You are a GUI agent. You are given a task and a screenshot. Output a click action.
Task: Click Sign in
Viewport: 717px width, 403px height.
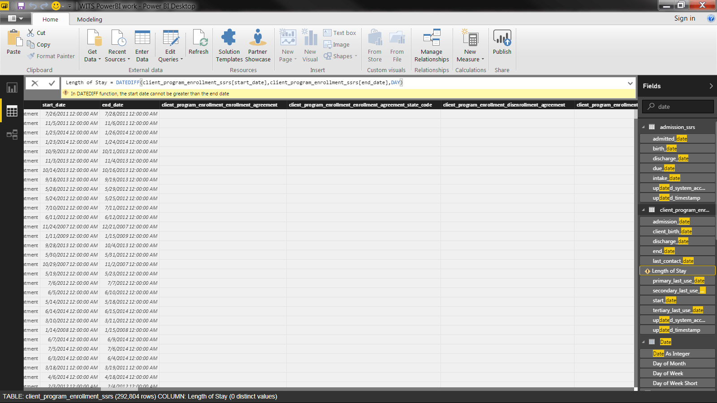pos(685,18)
